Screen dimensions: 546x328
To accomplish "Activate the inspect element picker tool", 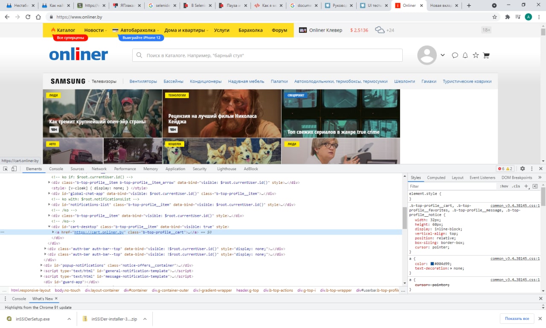I will pos(6,169).
